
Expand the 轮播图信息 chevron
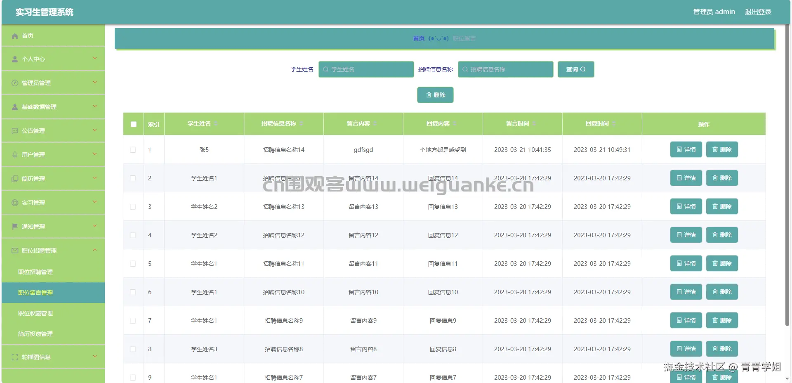[x=95, y=356]
